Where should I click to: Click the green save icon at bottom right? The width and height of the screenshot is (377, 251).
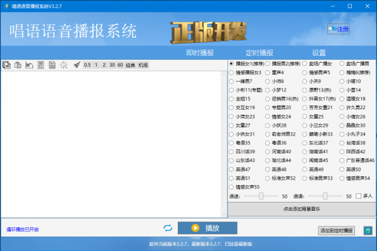(x=368, y=231)
